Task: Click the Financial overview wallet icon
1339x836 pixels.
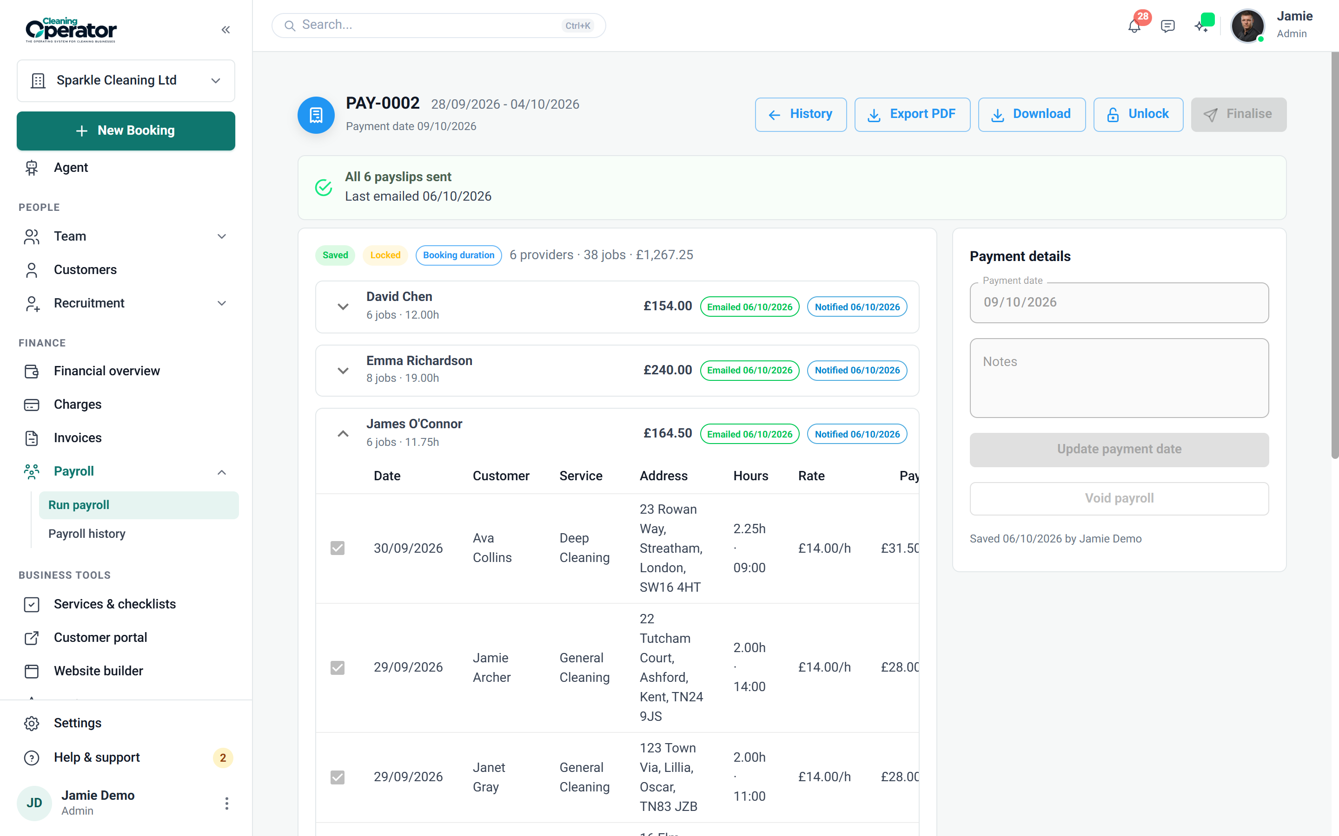Action: pos(32,371)
